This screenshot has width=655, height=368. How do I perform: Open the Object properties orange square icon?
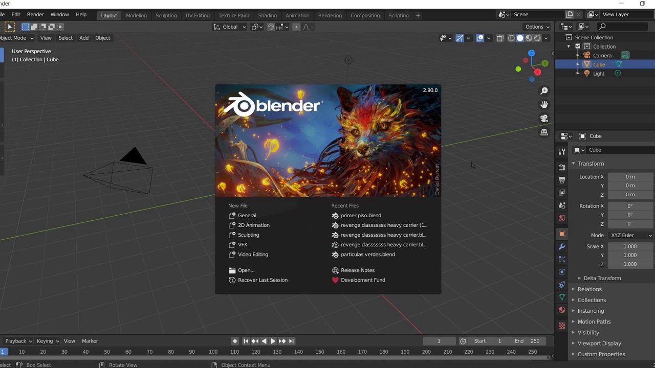562,234
